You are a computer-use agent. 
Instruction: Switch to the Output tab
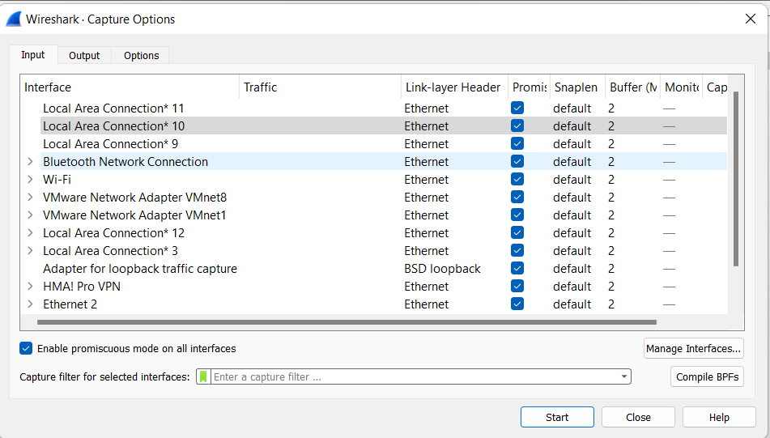pyautogui.click(x=84, y=55)
